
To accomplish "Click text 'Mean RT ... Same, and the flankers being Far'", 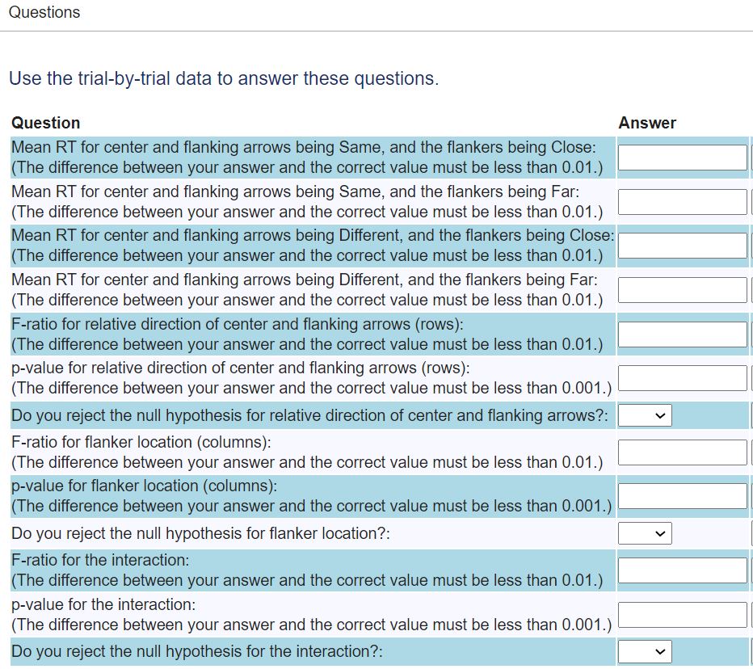I will pyautogui.click(x=296, y=191).
